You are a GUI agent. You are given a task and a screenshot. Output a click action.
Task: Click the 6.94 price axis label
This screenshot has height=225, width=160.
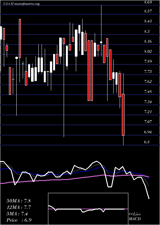(148, 132)
